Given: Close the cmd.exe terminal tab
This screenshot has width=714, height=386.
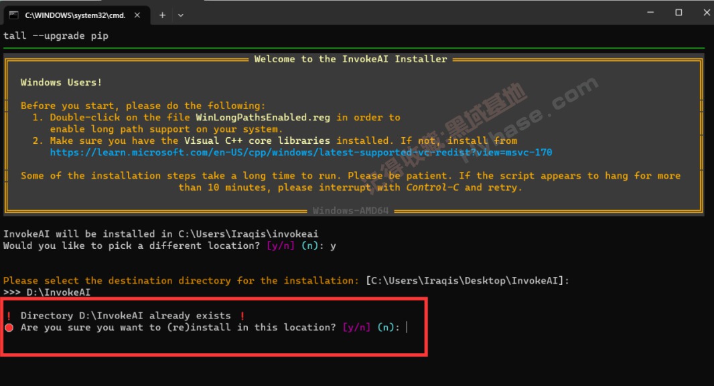Looking at the screenshot, I should point(137,15).
